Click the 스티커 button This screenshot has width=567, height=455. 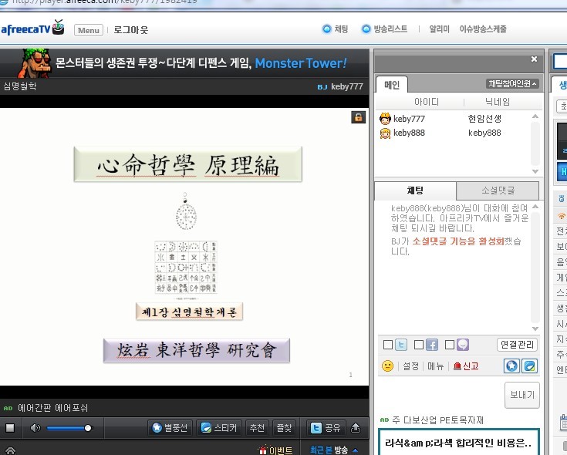pyautogui.click(x=220, y=428)
